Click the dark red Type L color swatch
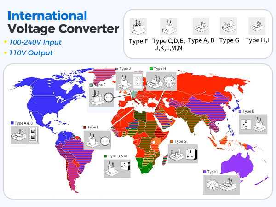Viewport: 276px width, 207px height. point(85,127)
